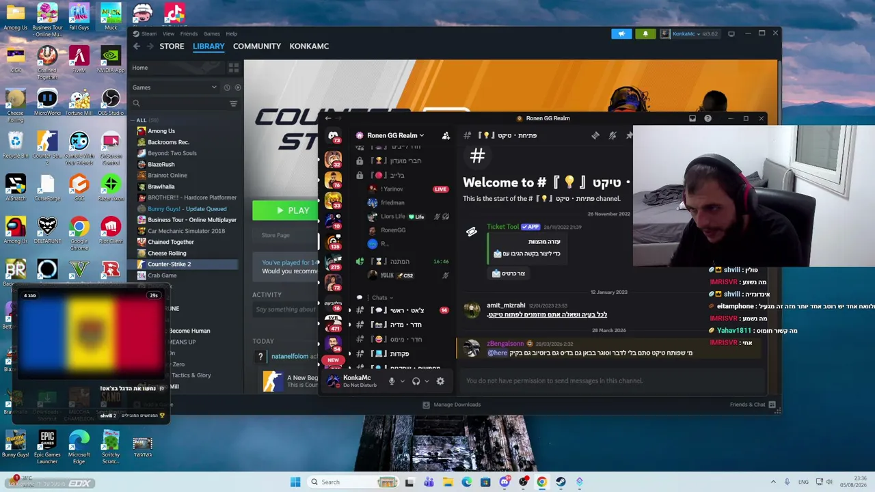Click Steam library Home button
This screenshot has height=492, width=875.
176,68
